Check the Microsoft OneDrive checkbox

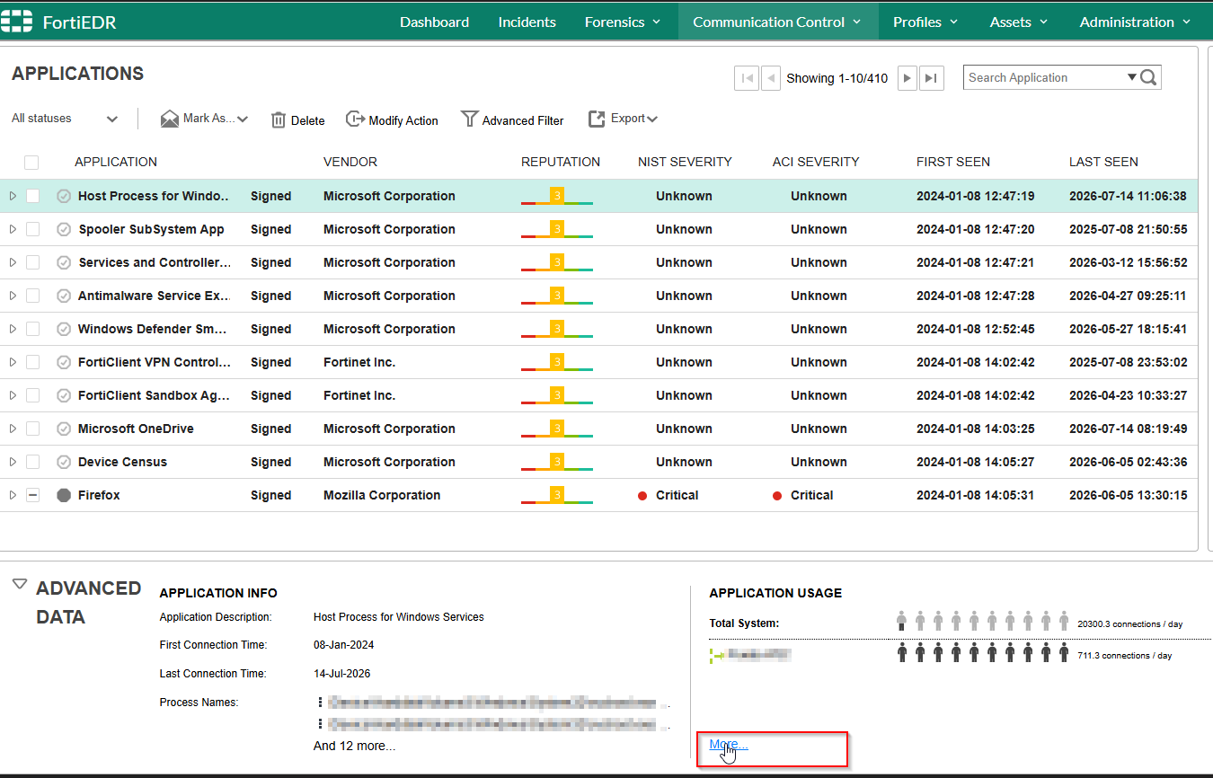coord(33,429)
